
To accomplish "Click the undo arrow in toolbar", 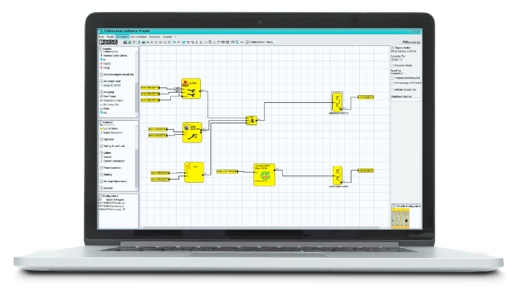I will coord(172,42).
